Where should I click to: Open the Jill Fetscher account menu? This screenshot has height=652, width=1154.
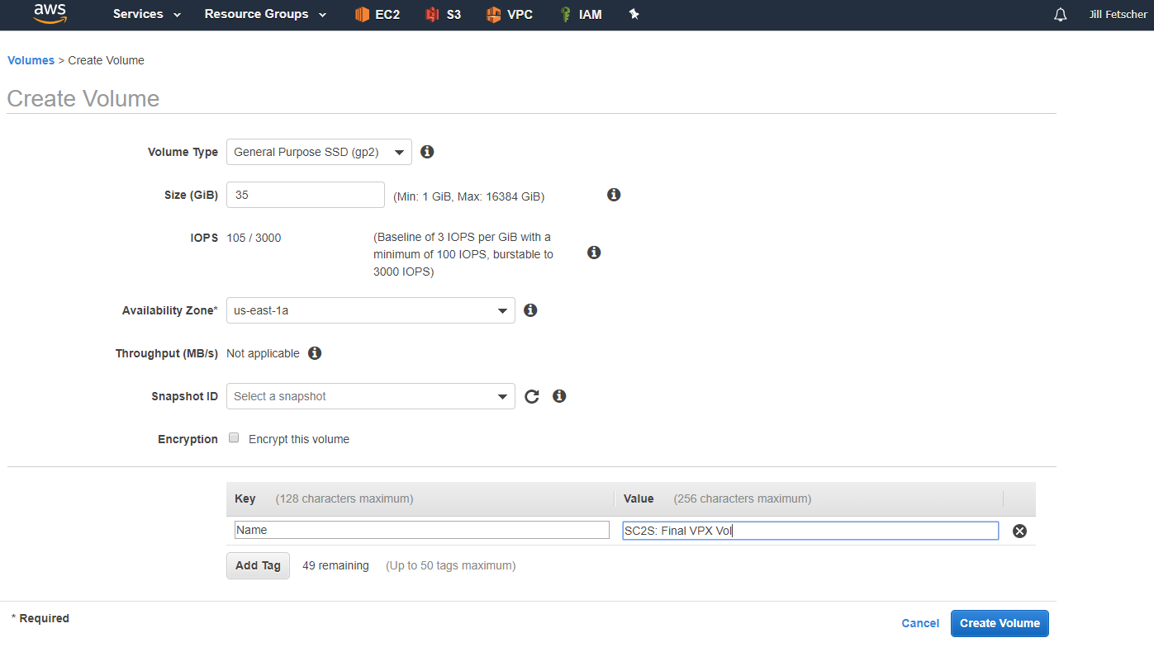pos(1118,15)
